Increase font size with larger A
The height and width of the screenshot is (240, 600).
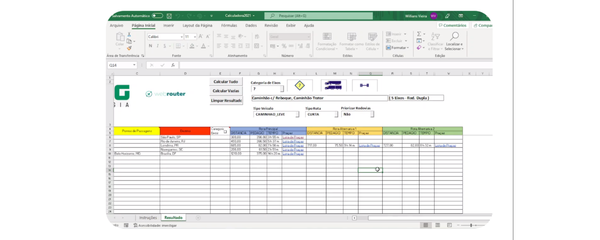(x=201, y=36)
